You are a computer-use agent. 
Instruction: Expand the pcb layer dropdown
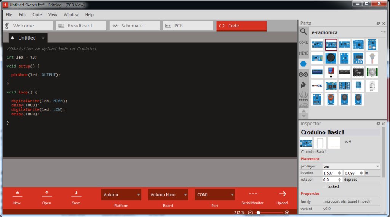[351, 166]
